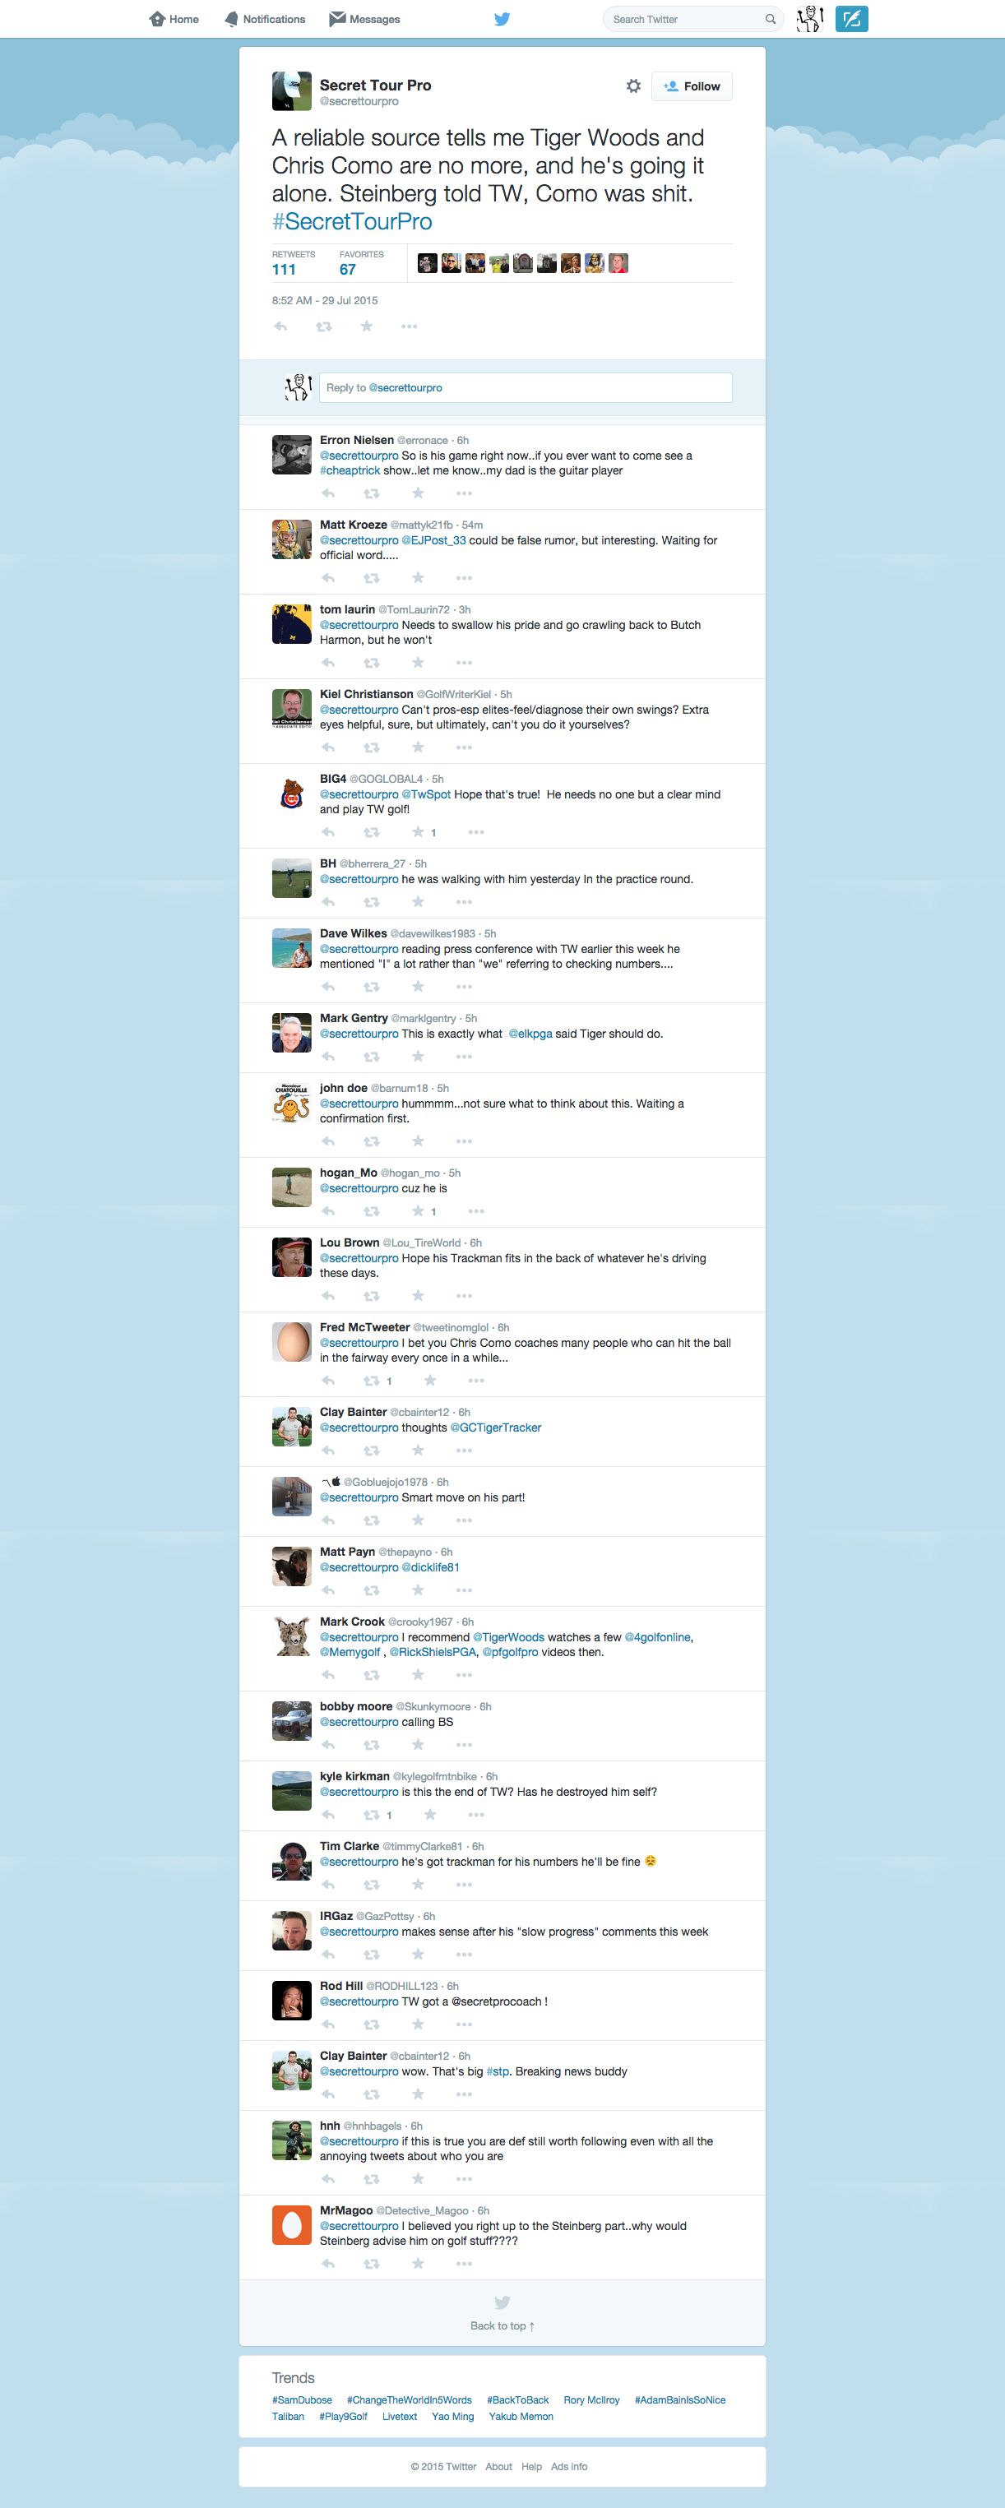Click Back to top link
The width and height of the screenshot is (1005, 2508).
point(502,2326)
